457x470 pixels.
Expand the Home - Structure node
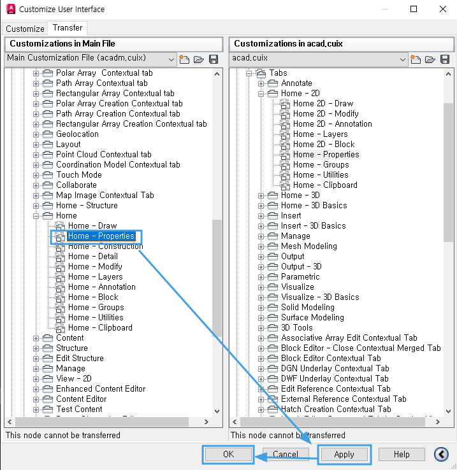(36, 206)
